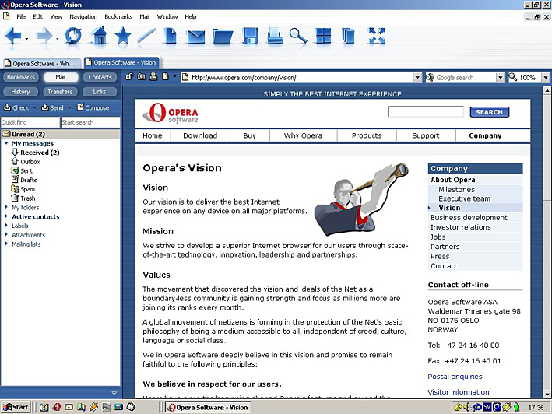Click the SEARCH button on the webpage
Viewport: 552px width, 414px height.
(x=489, y=112)
